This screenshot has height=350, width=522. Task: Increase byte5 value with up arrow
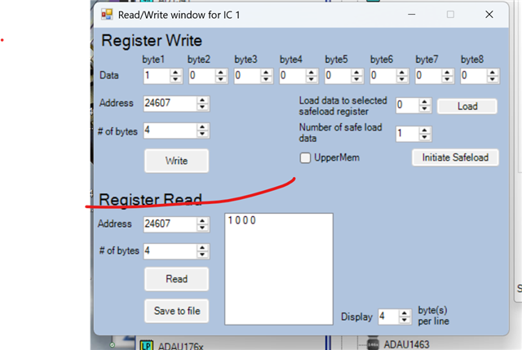356,72
